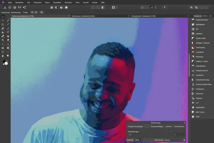The image size is (214, 143).
Task: Open the Filter menu
Action: point(77,2)
